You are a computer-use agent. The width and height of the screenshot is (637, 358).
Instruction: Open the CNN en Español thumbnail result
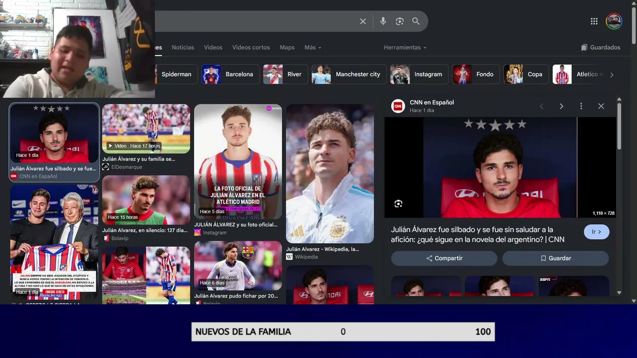click(x=54, y=133)
